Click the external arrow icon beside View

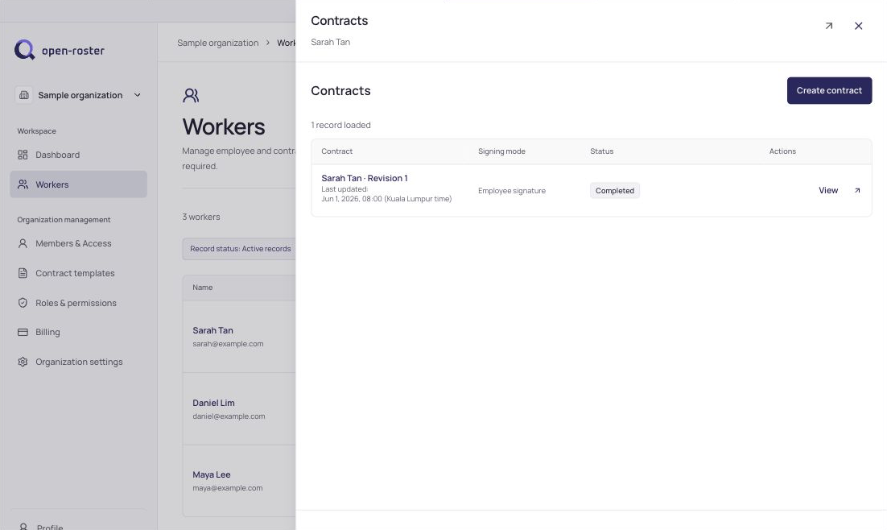[x=857, y=190]
